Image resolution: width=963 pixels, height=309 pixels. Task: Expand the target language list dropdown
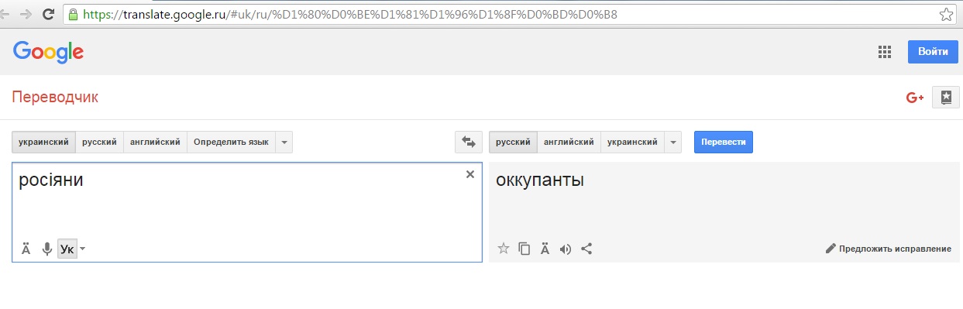tap(672, 142)
